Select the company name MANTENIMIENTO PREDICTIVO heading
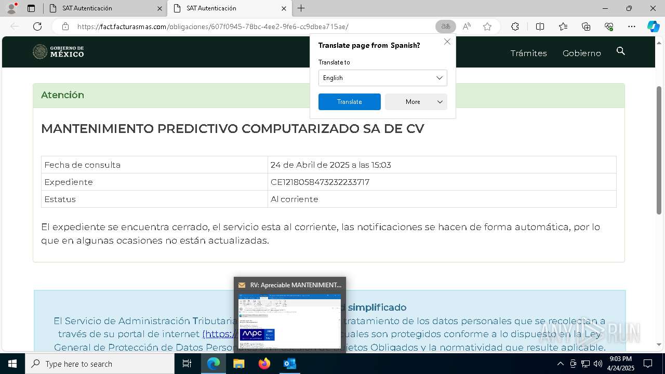The height and width of the screenshot is (374, 665). (233, 129)
